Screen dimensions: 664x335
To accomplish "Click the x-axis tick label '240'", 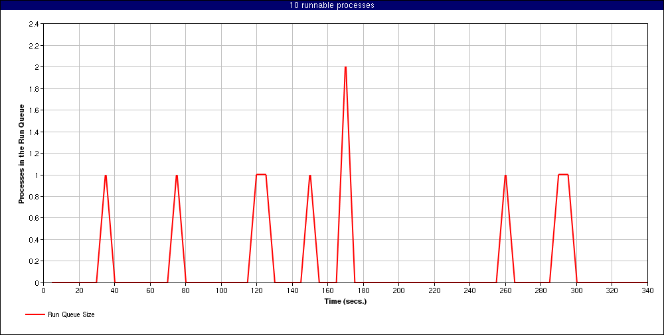I will 469,290.
